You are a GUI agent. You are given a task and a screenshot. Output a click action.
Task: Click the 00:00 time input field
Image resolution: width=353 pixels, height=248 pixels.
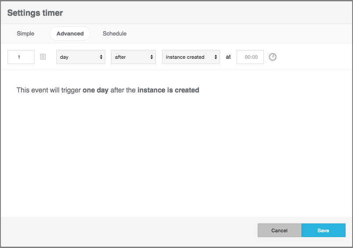click(250, 57)
